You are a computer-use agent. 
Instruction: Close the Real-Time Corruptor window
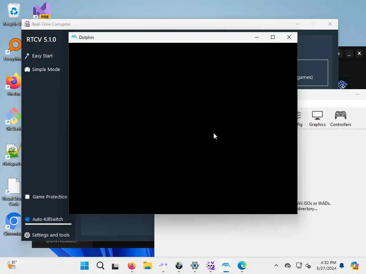pyautogui.click(x=330, y=24)
